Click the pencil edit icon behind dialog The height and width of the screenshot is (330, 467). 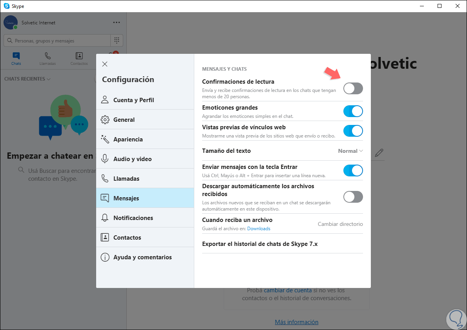(379, 153)
